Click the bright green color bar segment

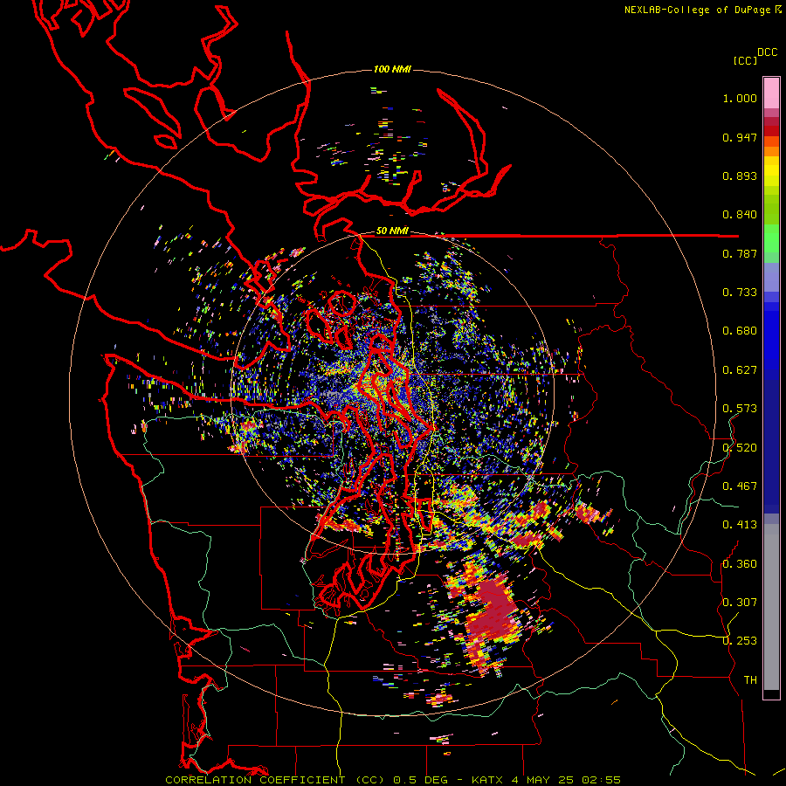coord(771,238)
